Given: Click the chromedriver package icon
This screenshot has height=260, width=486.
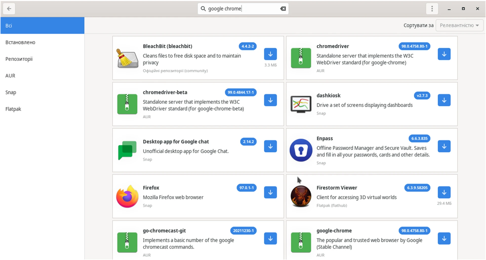Looking at the screenshot, I should [301, 58].
